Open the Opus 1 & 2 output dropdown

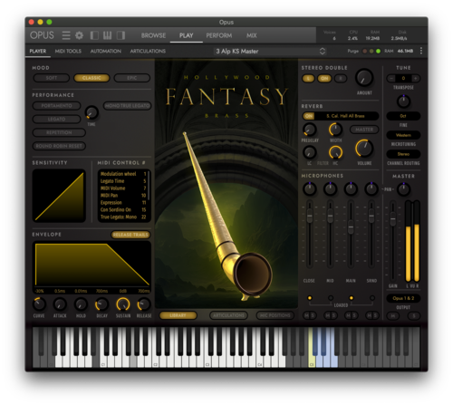[403, 298]
